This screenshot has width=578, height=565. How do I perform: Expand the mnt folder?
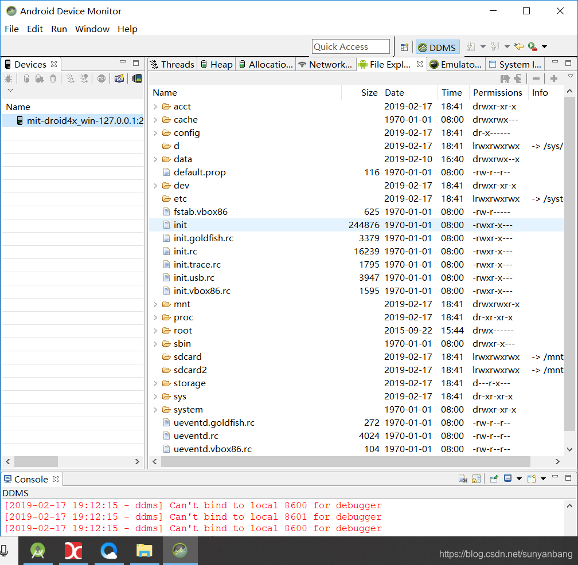pos(155,305)
